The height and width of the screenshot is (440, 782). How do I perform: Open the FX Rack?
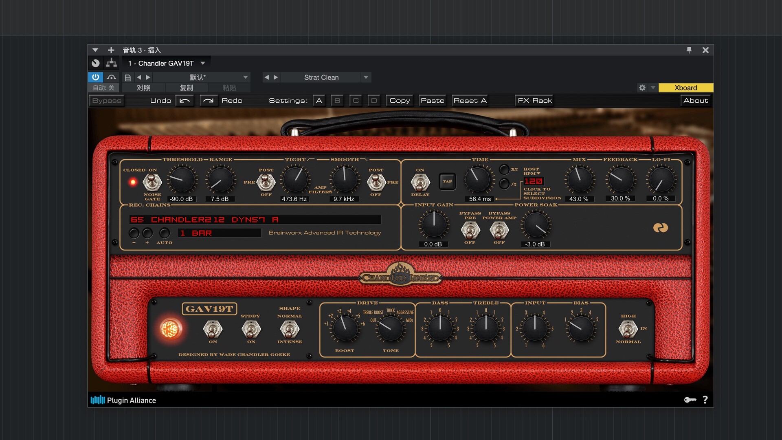tap(535, 101)
